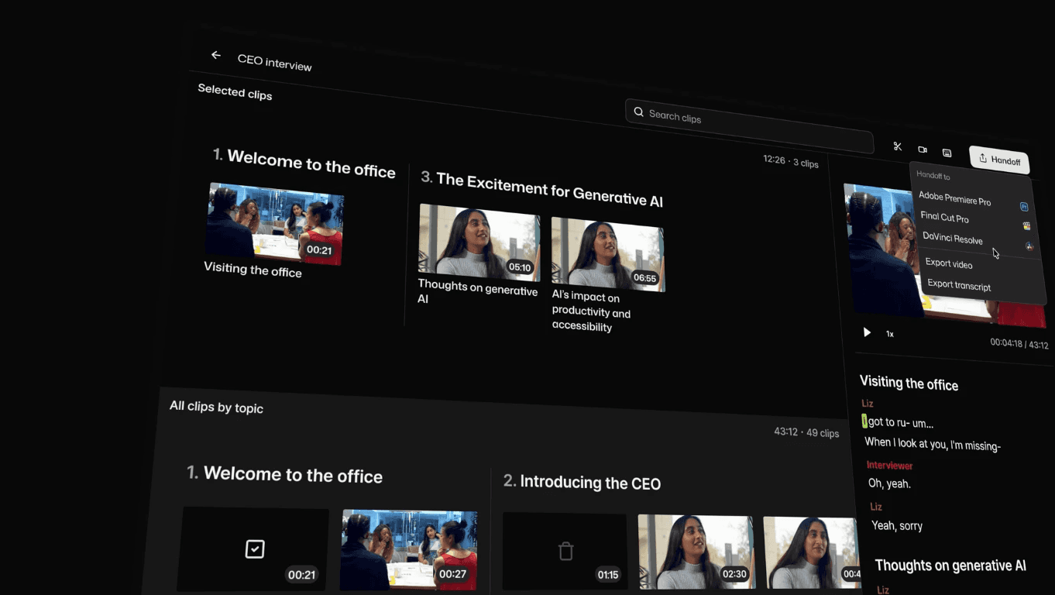Click the Final Cut Pro app icon
Image resolution: width=1055 pixels, height=595 pixels.
tap(1026, 226)
